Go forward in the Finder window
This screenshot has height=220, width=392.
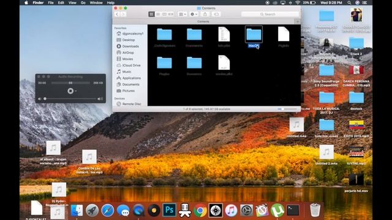point(123,14)
